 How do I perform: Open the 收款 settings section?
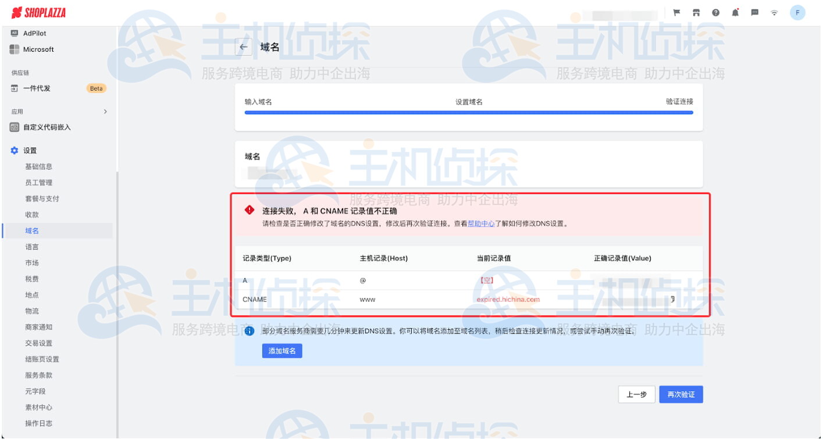30,214
